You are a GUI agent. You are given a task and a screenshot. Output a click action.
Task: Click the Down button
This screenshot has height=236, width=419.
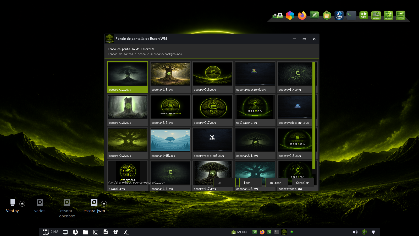click(251, 183)
